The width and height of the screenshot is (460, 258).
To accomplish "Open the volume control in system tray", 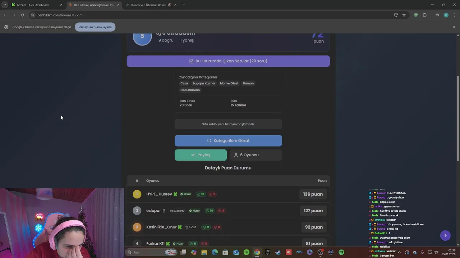I will 436,252.
